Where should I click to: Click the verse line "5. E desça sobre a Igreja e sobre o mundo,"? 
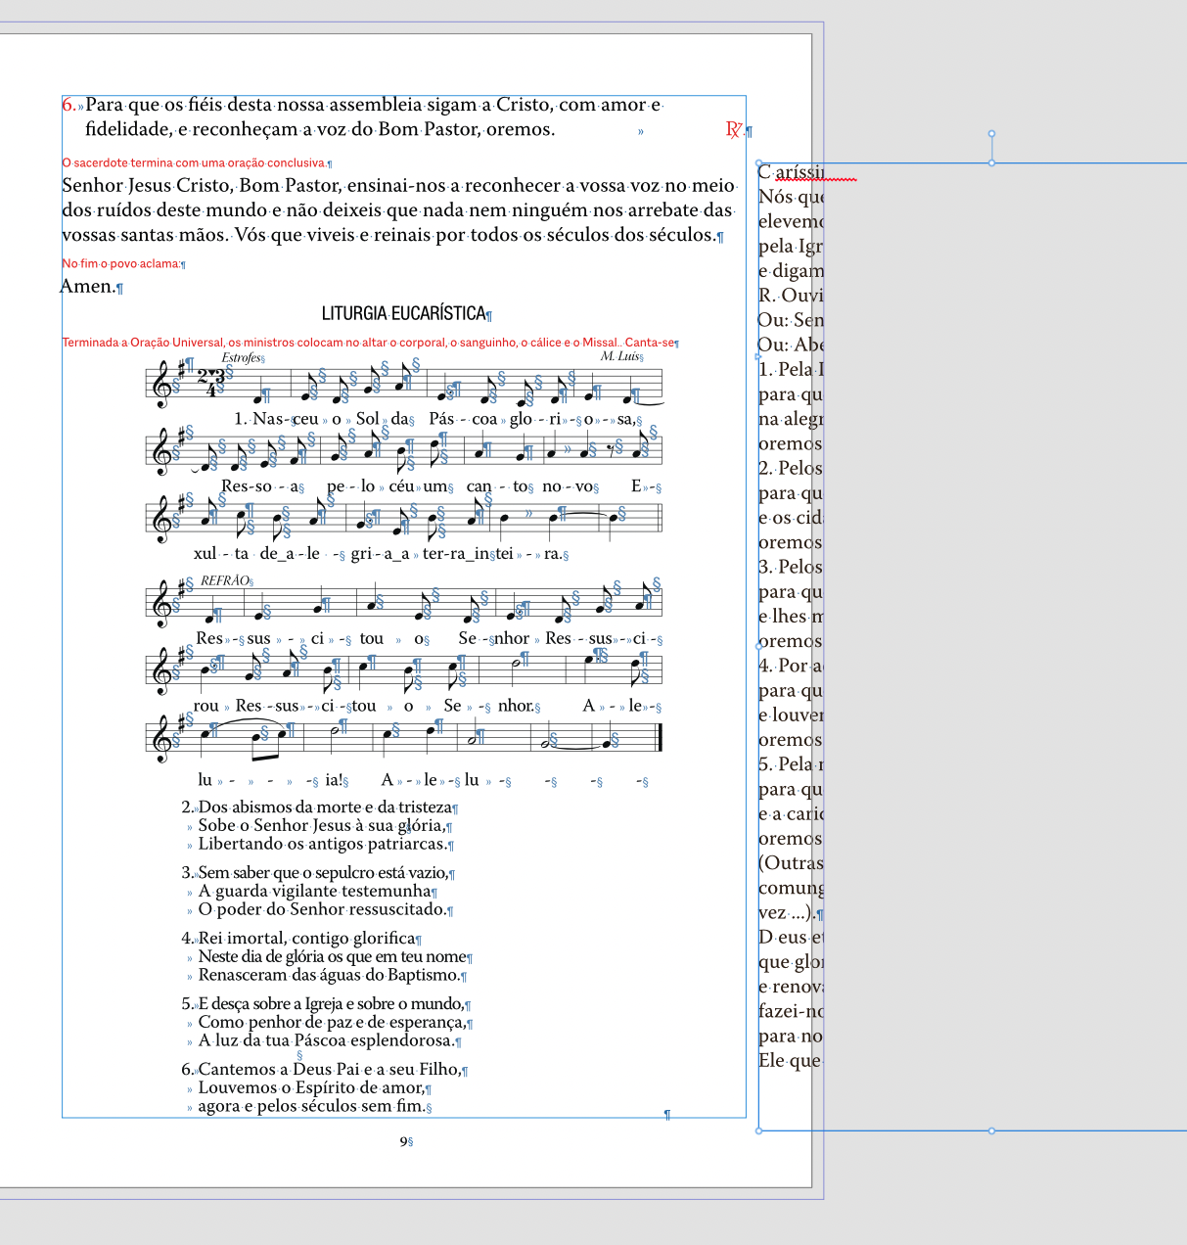pos(323,1004)
